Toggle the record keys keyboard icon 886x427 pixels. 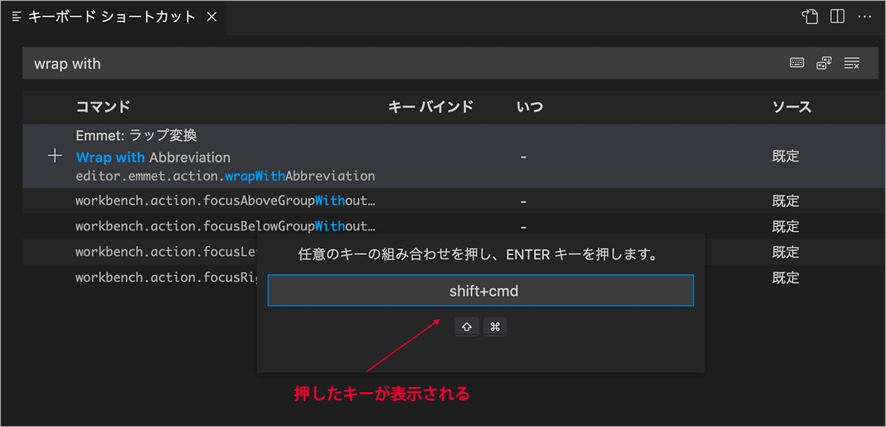(797, 64)
